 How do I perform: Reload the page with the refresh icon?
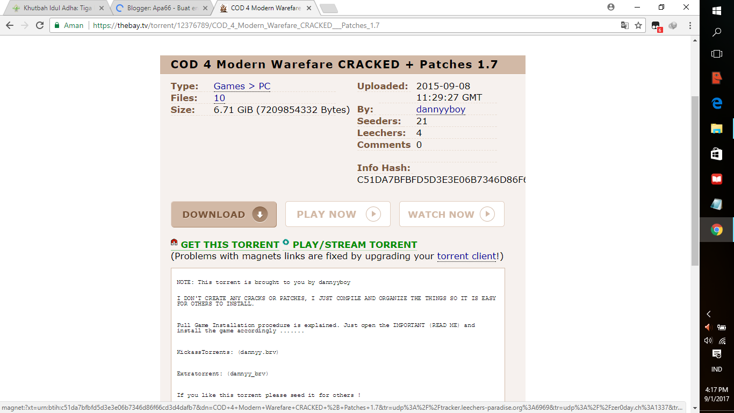pyautogui.click(x=38, y=25)
